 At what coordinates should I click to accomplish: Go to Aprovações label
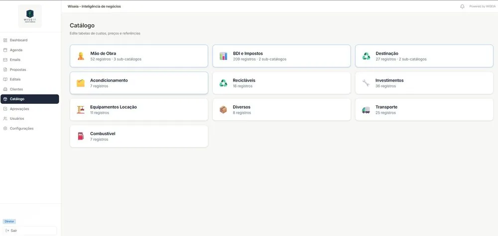(19, 109)
